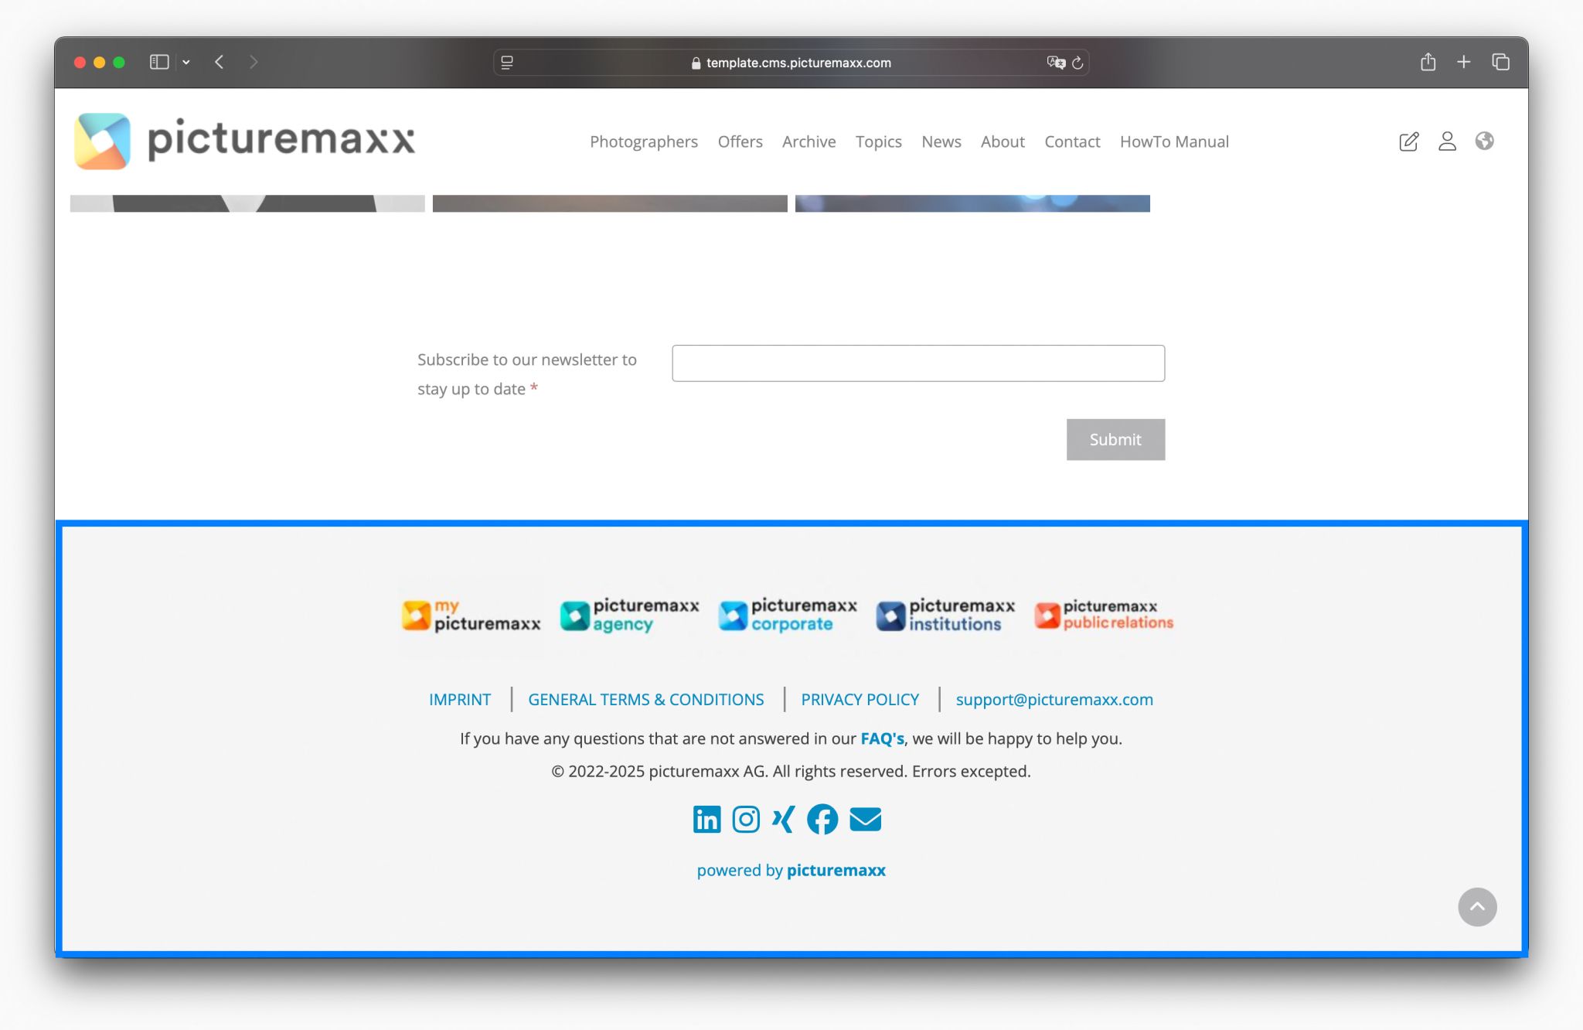Click the my picturemaxx footer logo

point(471,616)
